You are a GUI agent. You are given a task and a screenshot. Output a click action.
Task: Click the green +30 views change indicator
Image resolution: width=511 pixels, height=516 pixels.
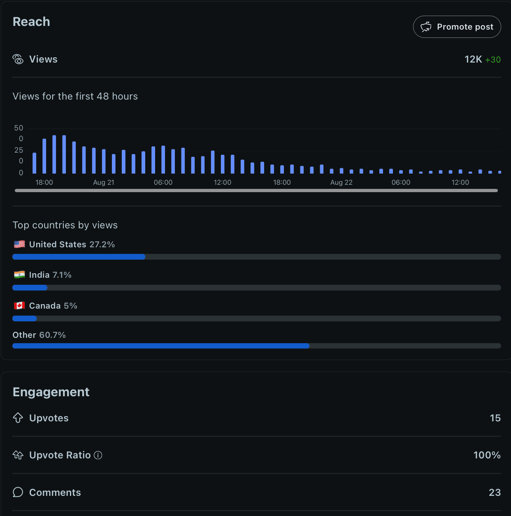tap(493, 60)
